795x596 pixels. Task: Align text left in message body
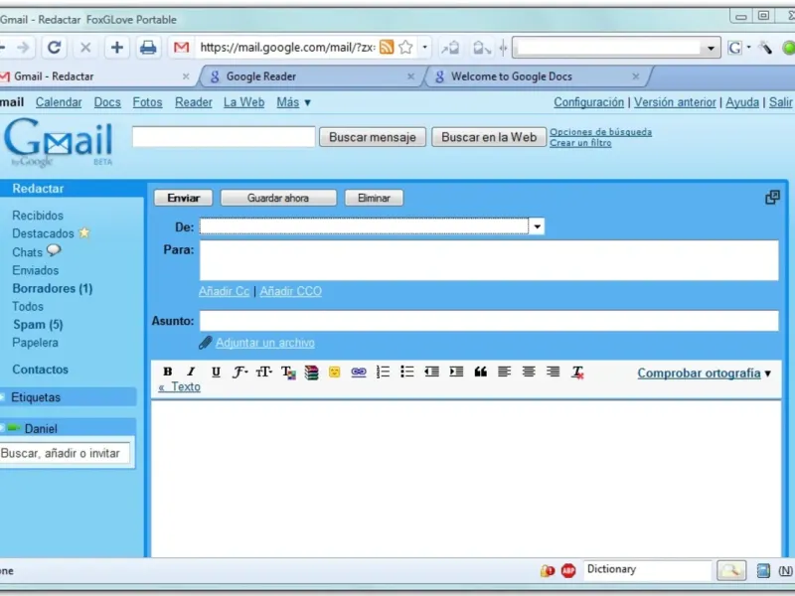click(x=504, y=372)
